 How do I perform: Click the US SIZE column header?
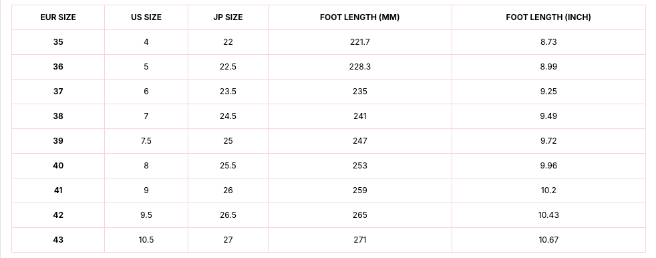146,17
